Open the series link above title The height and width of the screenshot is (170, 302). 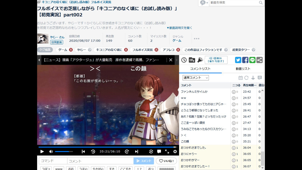click(x=76, y=2)
